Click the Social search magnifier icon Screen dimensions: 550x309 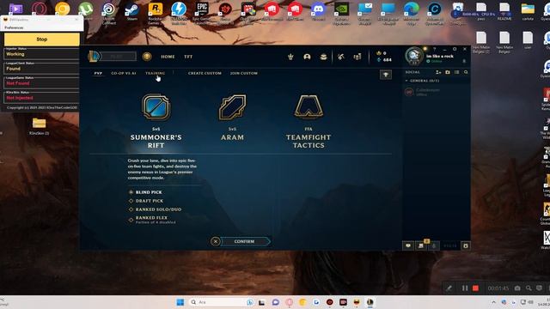466,72
